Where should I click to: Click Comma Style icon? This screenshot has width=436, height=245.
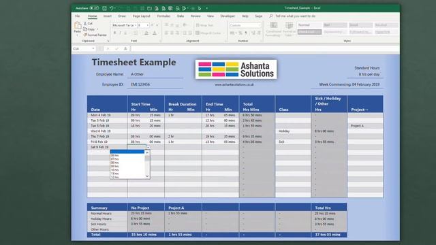(246, 33)
